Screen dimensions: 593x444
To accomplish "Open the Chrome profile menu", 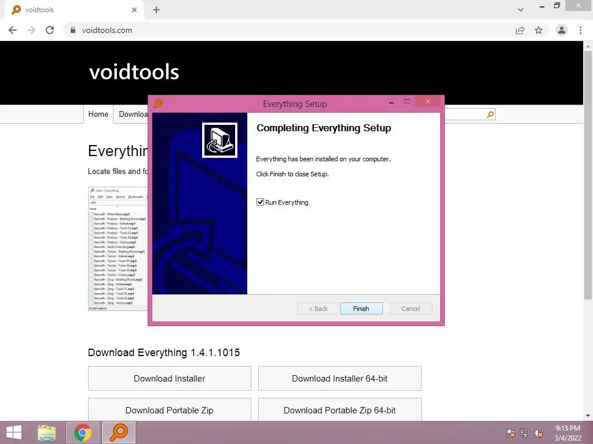I will (562, 30).
